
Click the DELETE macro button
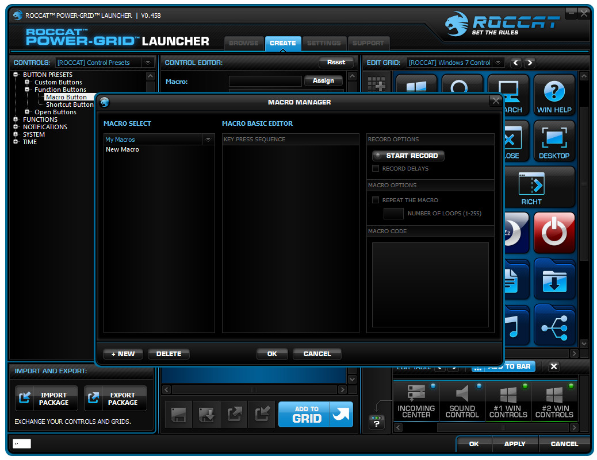(x=169, y=354)
